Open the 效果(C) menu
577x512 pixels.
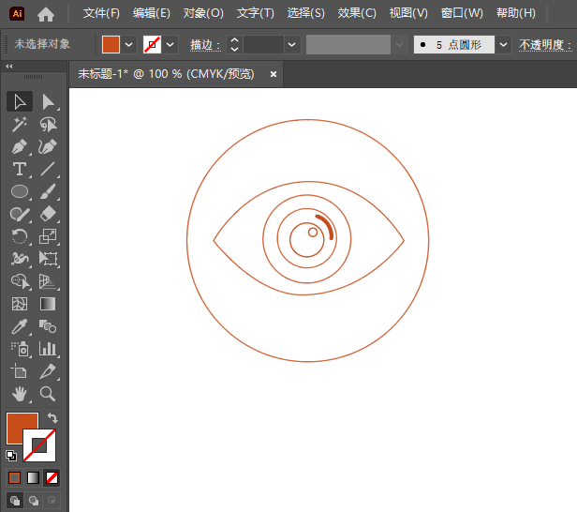click(x=356, y=13)
